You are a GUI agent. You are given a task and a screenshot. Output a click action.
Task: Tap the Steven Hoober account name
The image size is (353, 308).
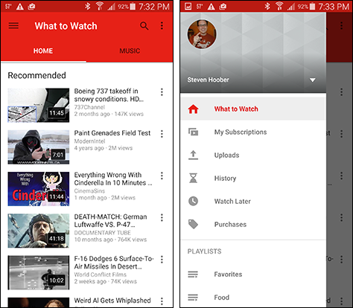point(208,80)
